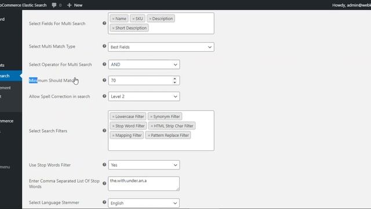Click the 'Select Language Stemmer' label
Screen dimensions: 371x209
tap(54, 203)
